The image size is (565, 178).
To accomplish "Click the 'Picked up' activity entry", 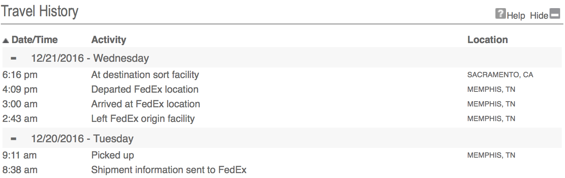I will point(113,155).
